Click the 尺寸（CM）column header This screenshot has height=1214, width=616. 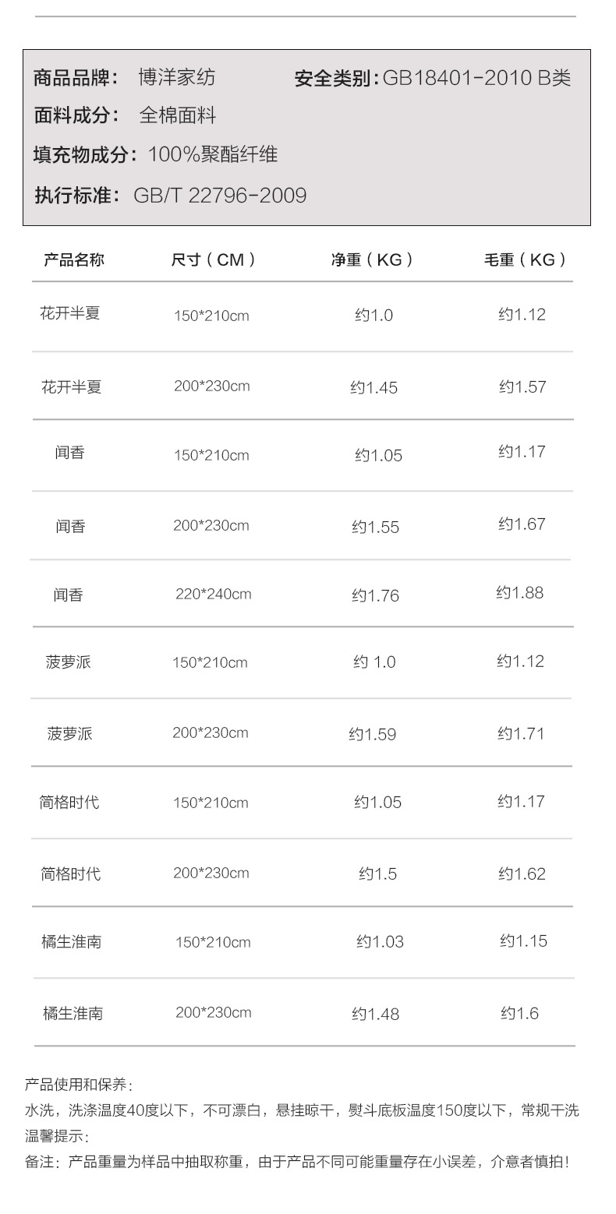click(x=214, y=259)
